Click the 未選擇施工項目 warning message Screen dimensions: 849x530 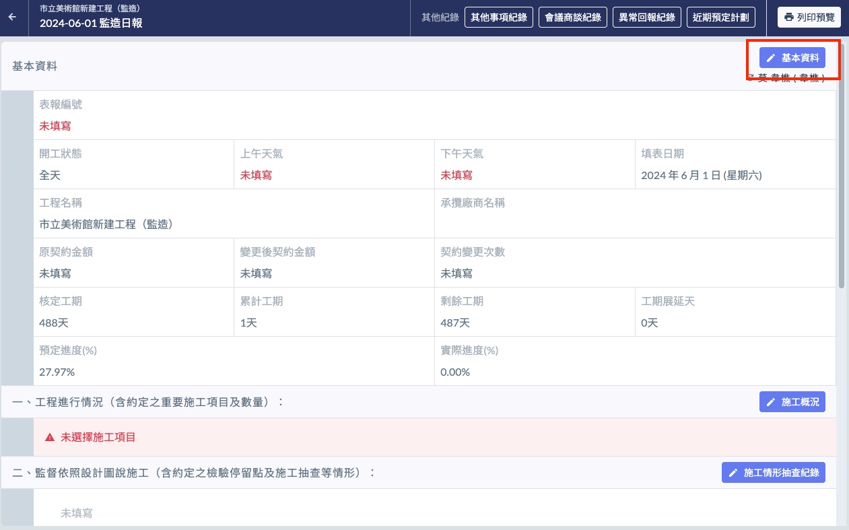(x=98, y=438)
